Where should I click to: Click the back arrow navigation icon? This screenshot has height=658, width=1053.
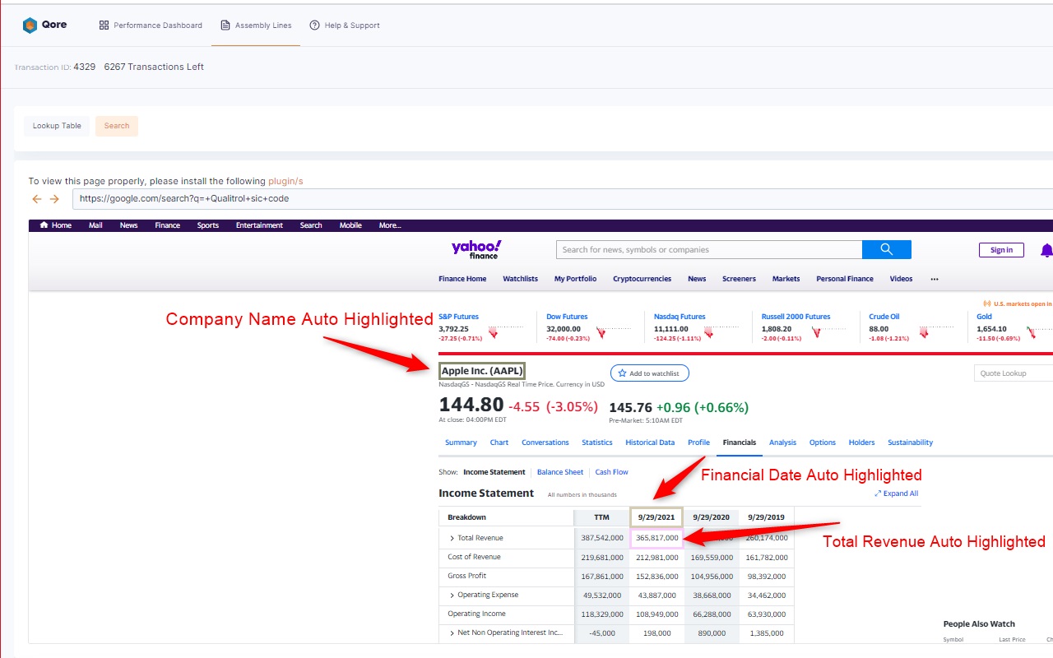point(36,199)
